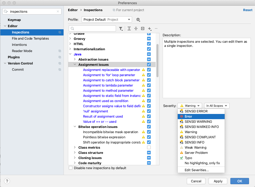
Task: Open the In All Scopes dropdown
Action: tap(217, 106)
